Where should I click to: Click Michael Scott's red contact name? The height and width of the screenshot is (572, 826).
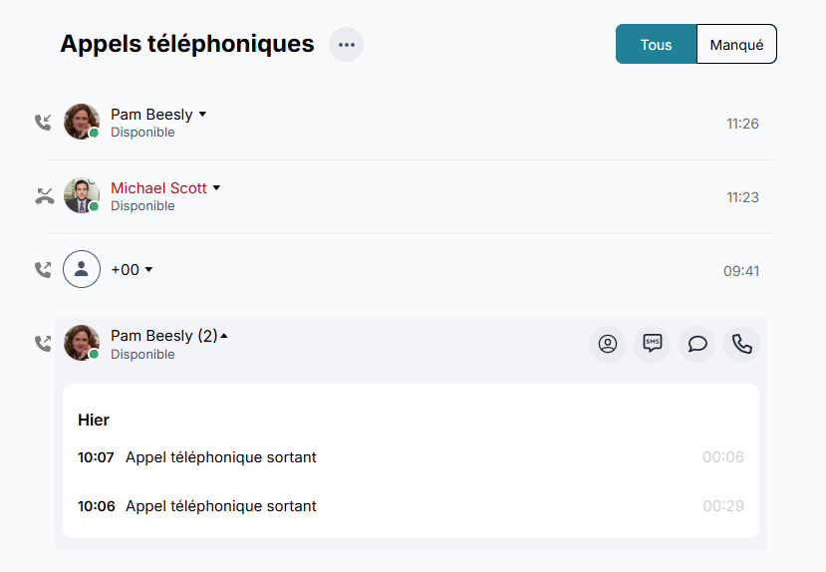pos(158,188)
